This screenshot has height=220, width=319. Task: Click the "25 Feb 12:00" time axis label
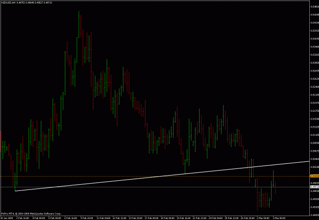click(231, 218)
